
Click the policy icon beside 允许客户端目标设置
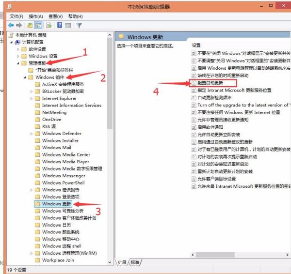tap(194, 179)
